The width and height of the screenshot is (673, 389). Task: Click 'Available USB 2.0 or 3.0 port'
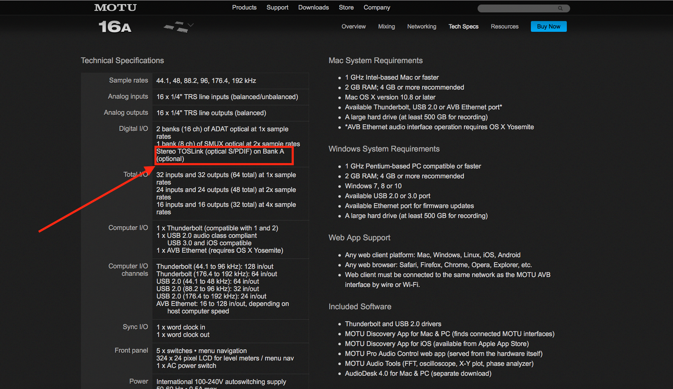click(388, 196)
